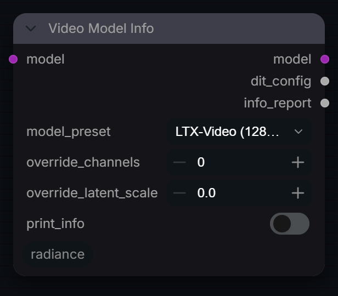Open the model_preset dropdown
Viewport: 338px width, 296px height.
click(239, 132)
